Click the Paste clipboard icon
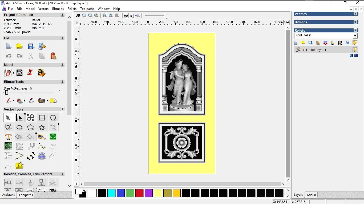 [53, 56]
